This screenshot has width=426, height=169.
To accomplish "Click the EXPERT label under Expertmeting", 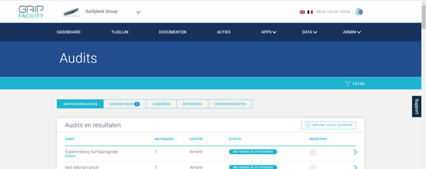I will coord(71,156).
